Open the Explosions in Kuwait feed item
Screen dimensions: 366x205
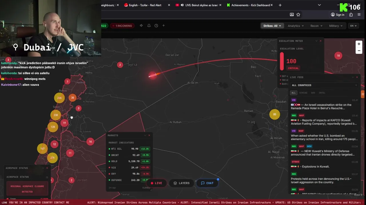pyautogui.click(x=324, y=164)
